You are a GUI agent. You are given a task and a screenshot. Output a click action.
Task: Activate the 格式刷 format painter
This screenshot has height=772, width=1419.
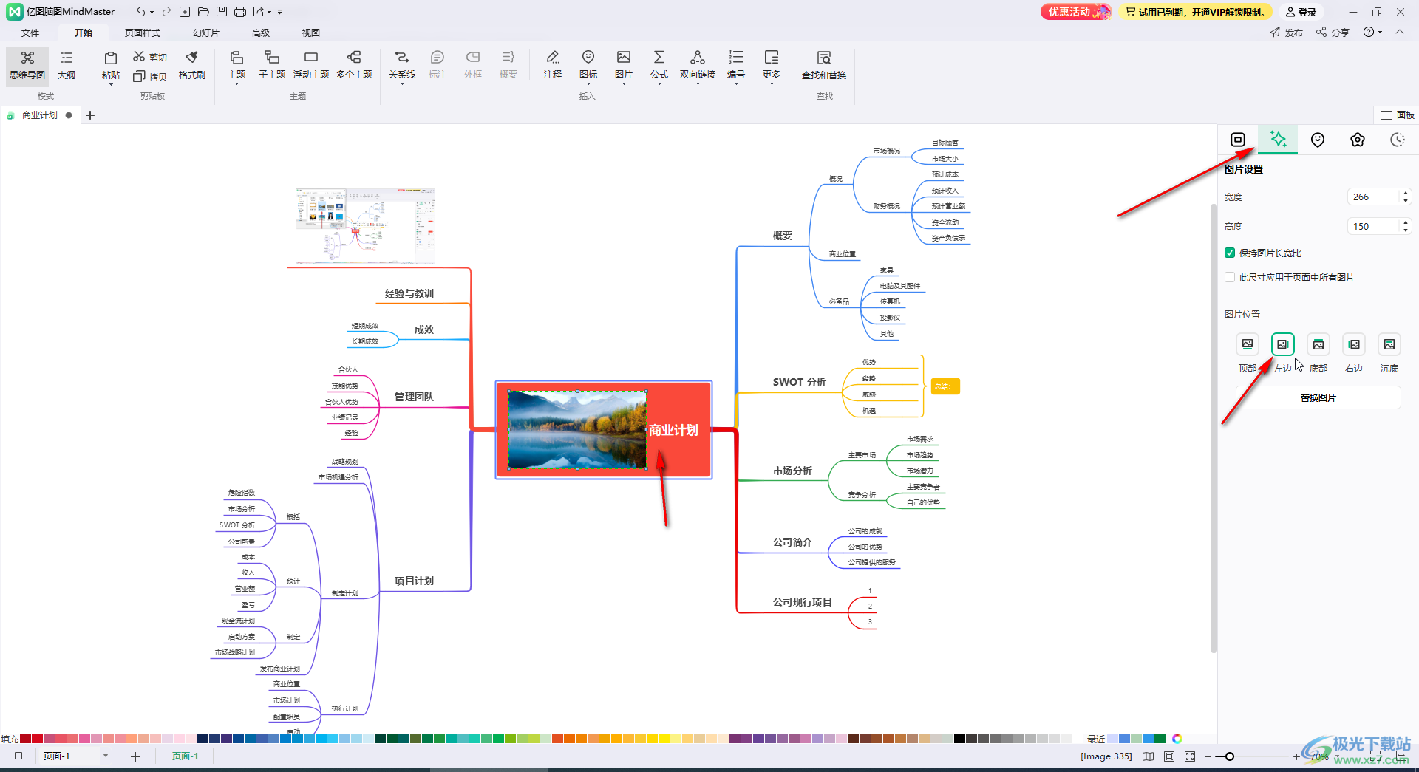click(x=192, y=65)
